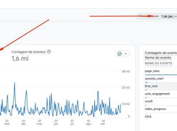Select the scroll event row
The width and height of the screenshot is (177, 131).
pos(161,102)
